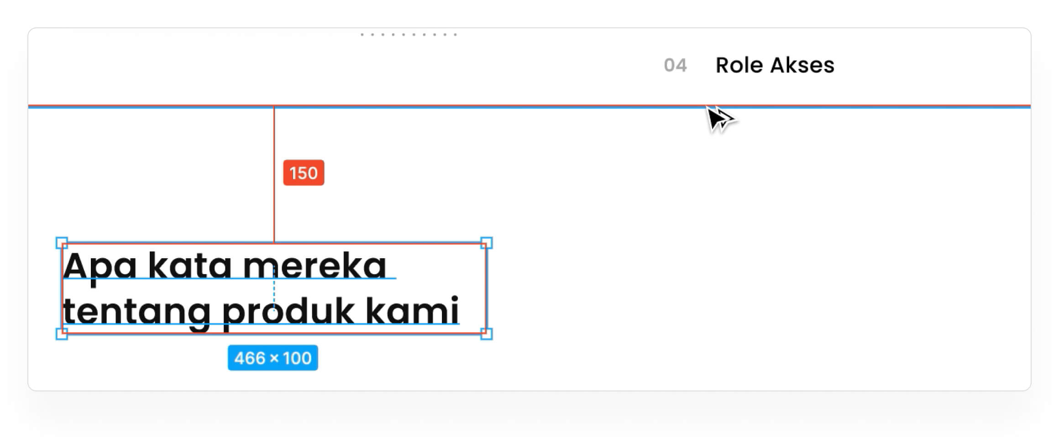Click the blue 466 × 100 size badge
This screenshot has height=437, width=1059.
pyautogui.click(x=273, y=358)
